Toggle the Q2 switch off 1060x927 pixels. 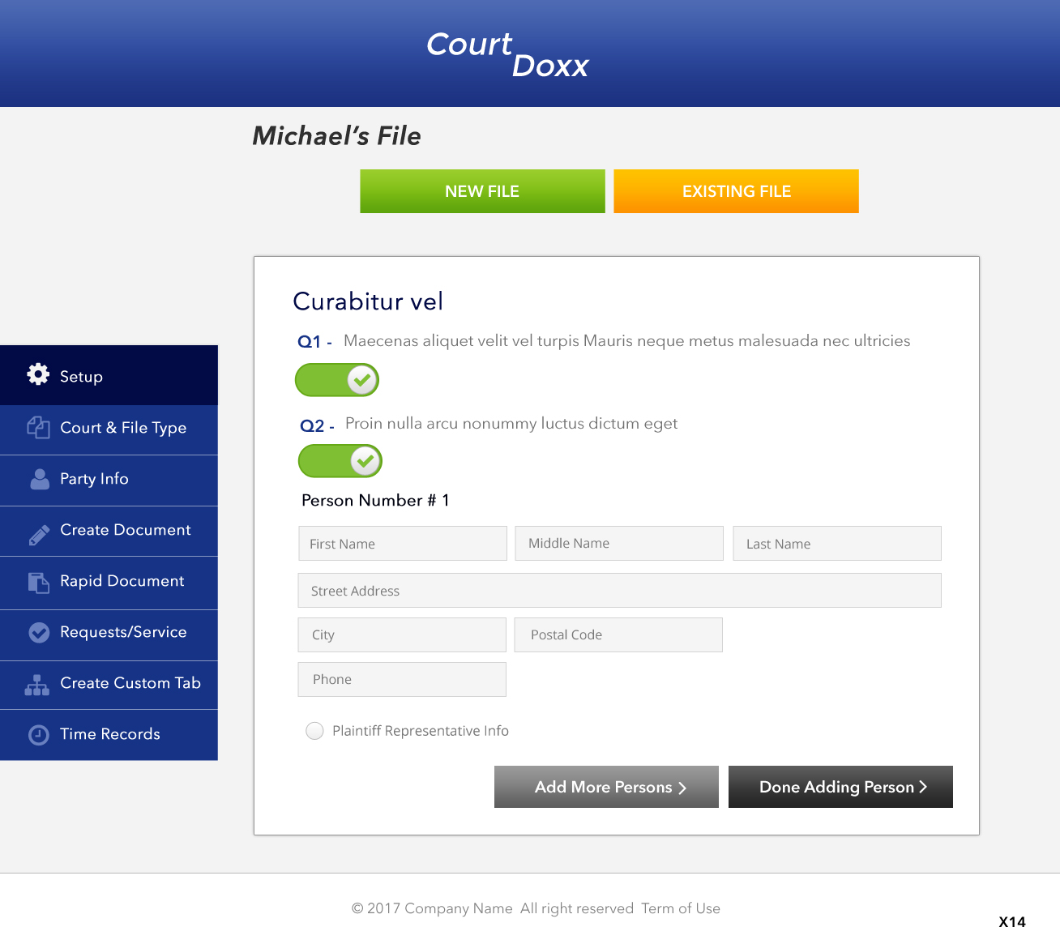click(x=340, y=461)
